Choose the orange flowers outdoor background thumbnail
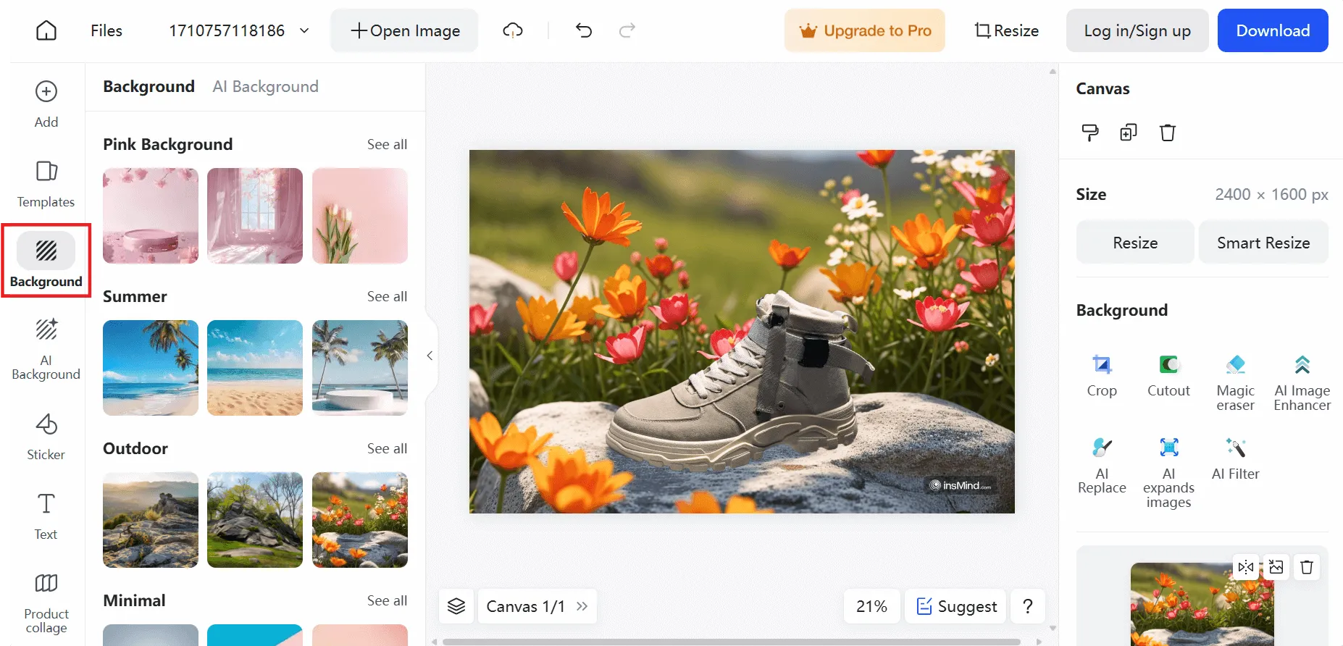 [x=360, y=520]
